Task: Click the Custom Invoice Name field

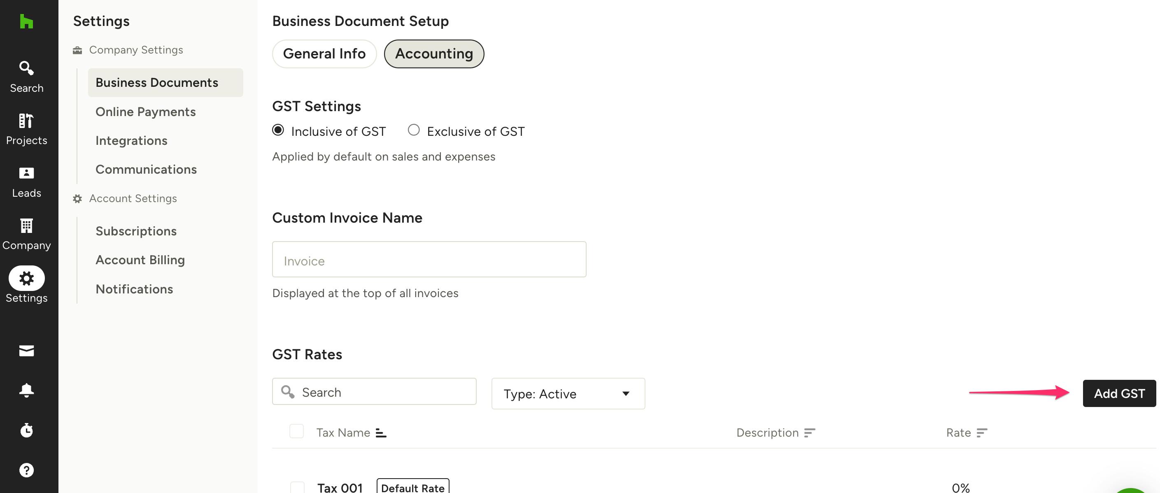Action: click(x=429, y=259)
